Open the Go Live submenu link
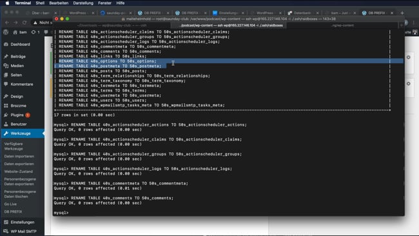The width and height of the screenshot is (419, 236). tap(10, 204)
